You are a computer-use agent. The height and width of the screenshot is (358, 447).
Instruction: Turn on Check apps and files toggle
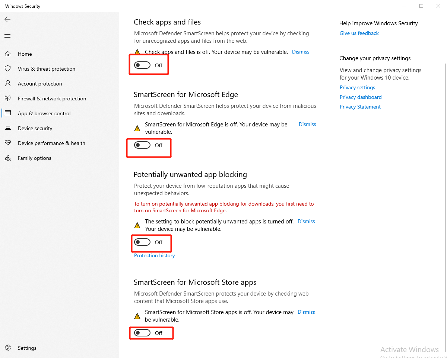(x=142, y=65)
